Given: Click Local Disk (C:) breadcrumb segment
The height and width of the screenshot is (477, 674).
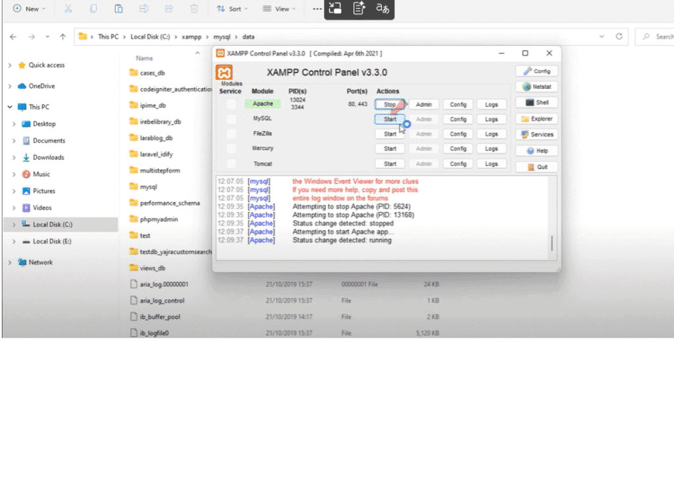Looking at the screenshot, I should pos(151,37).
